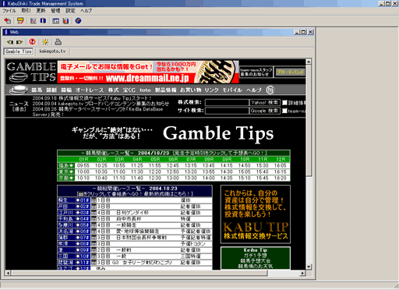This screenshot has width=399, height=290.
Task: Open the ファイル menu
Action: point(9,11)
